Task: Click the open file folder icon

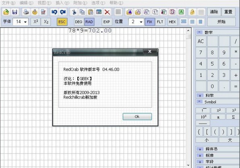Action: coord(6,12)
